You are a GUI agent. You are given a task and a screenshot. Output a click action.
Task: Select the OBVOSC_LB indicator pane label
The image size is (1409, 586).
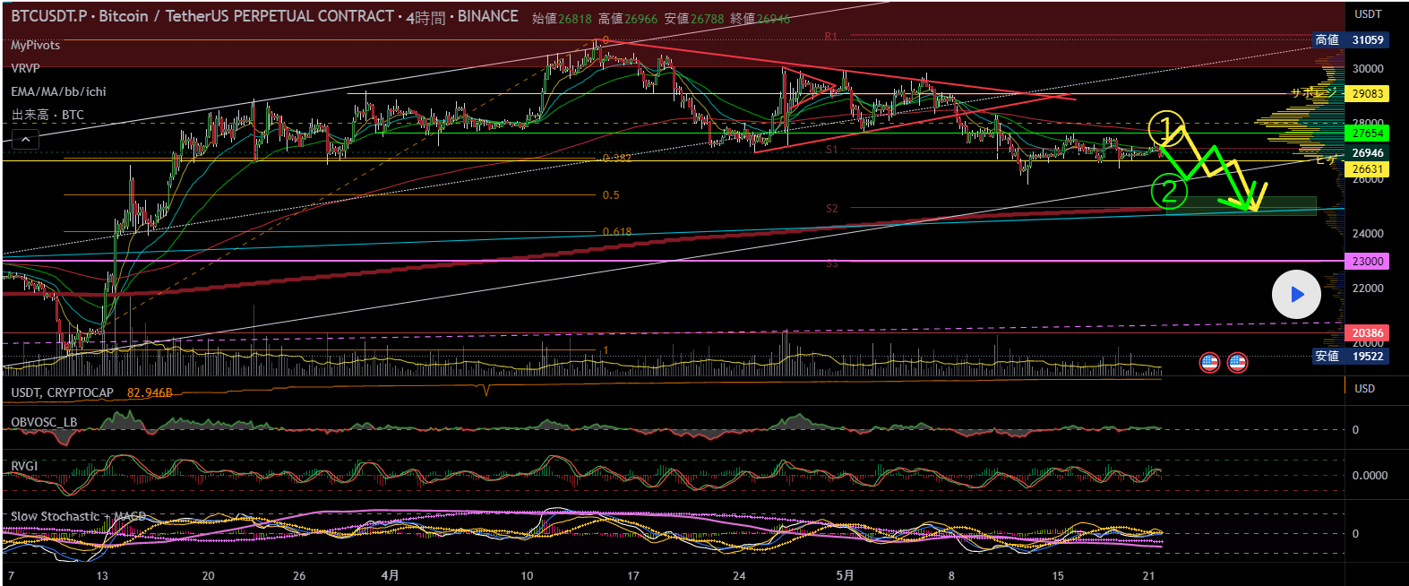click(x=44, y=422)
